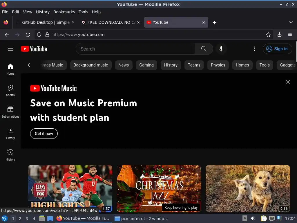Go to Home in sidebar
297x223 pixels.
(x=10, y=69)
